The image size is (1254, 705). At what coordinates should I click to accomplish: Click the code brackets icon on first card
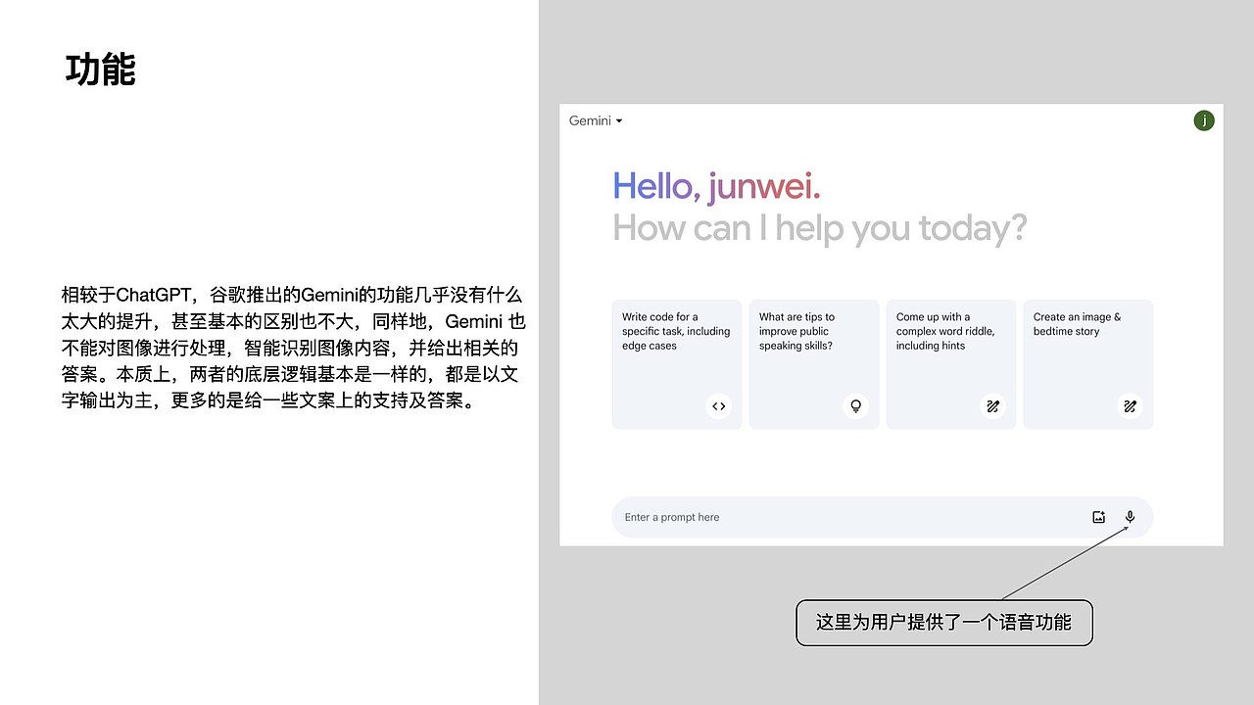tap(719, 406)
